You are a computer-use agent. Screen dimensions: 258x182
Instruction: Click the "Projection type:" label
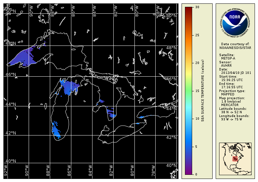click(x=232, y=91)
